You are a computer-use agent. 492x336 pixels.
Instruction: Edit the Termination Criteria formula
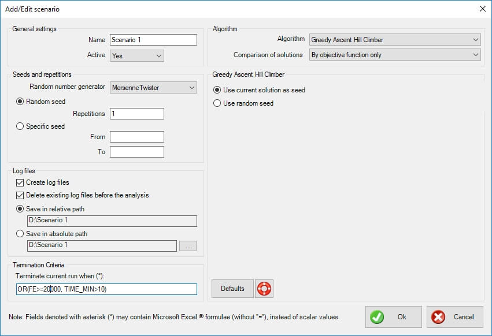[106, 289]
